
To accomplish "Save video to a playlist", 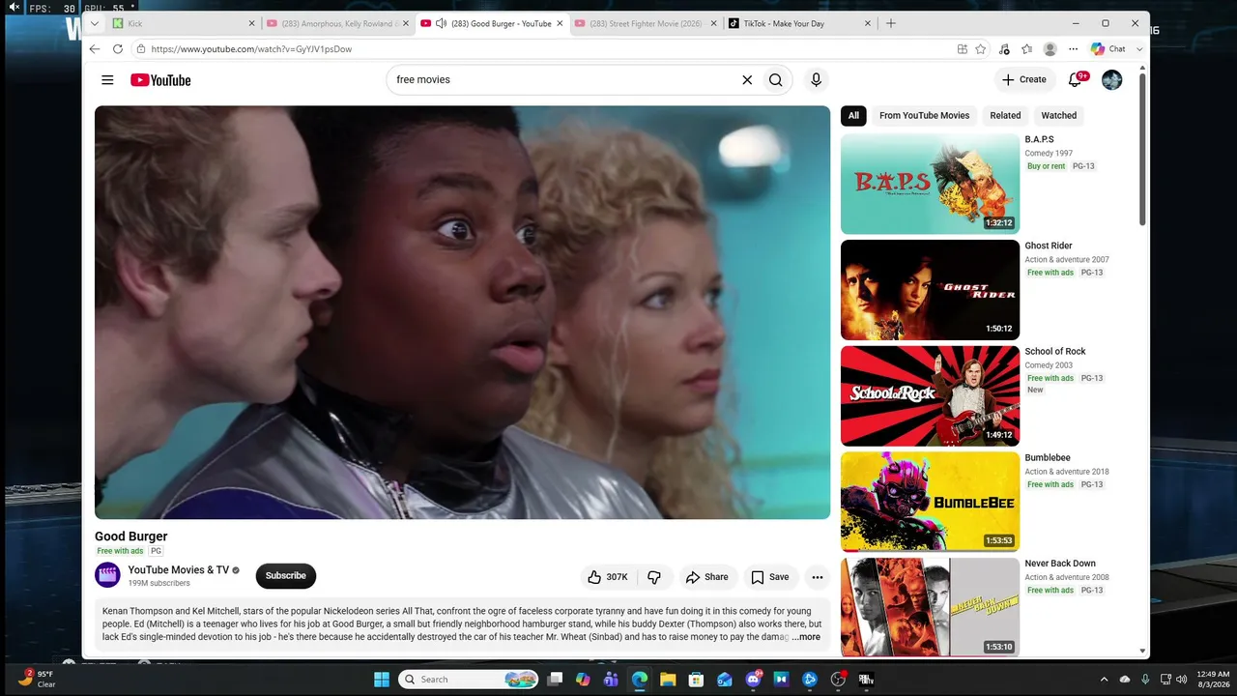I will pyautogui.click(x=770, y=577).
